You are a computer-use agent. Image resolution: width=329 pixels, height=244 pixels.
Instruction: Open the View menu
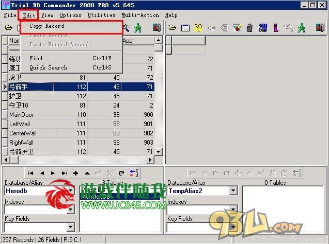47,15
